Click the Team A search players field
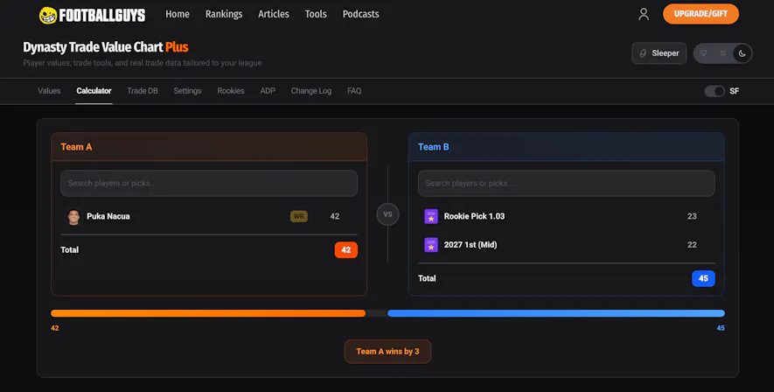Screen dimensions: 774x392 point(209,183)
